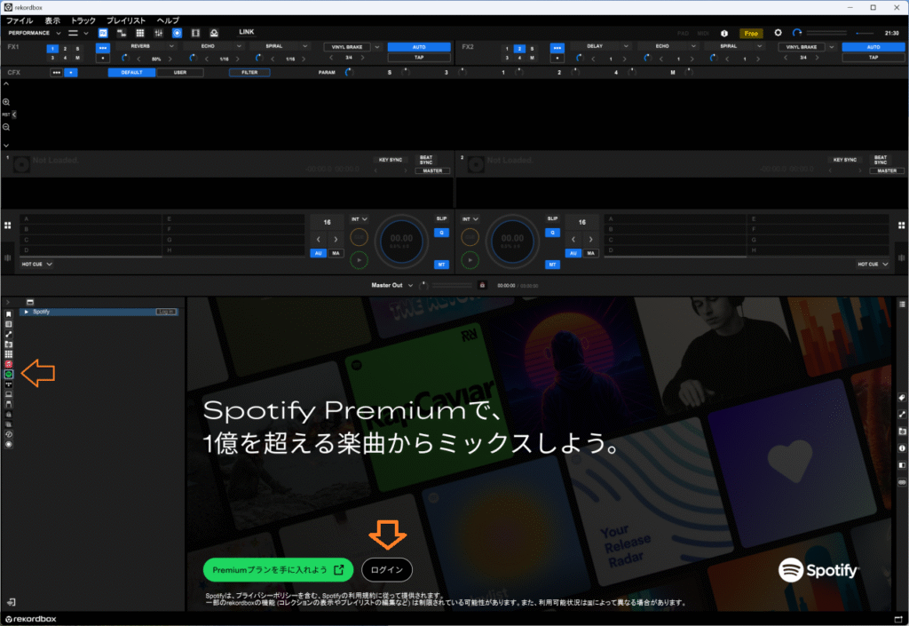Click the zoom in waveform magnifier icon

(6, 102)
